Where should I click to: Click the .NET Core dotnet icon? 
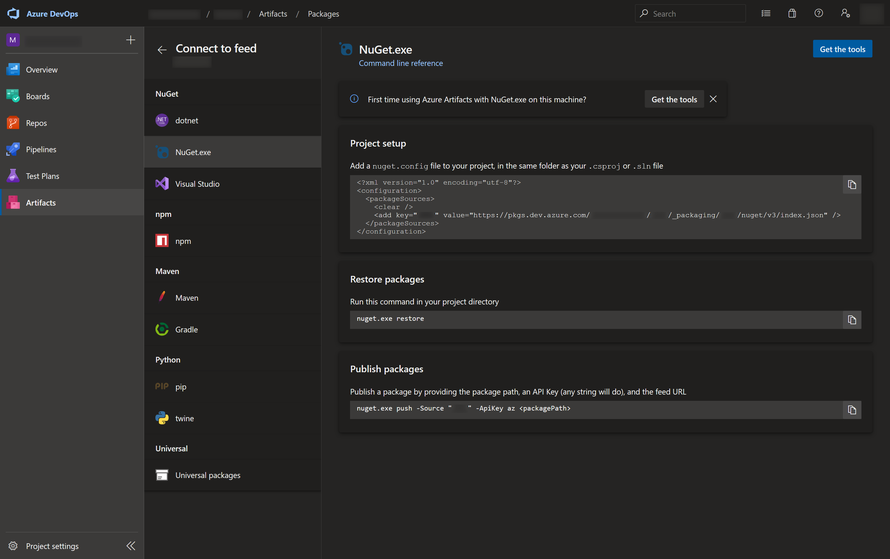coord(162,121)
